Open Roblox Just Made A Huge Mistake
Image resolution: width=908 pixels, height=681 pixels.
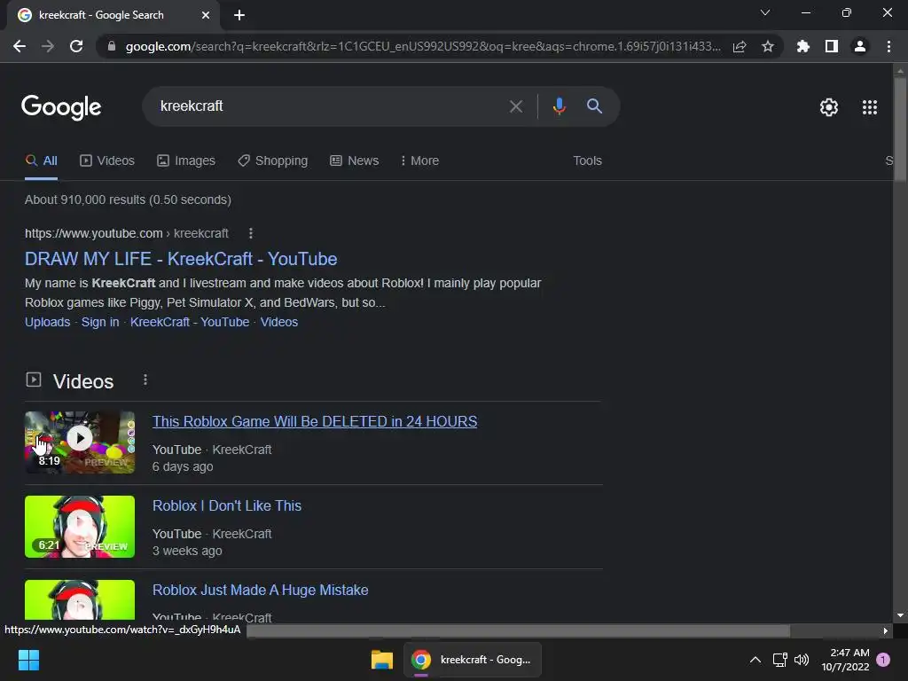(x=261, y=590)
